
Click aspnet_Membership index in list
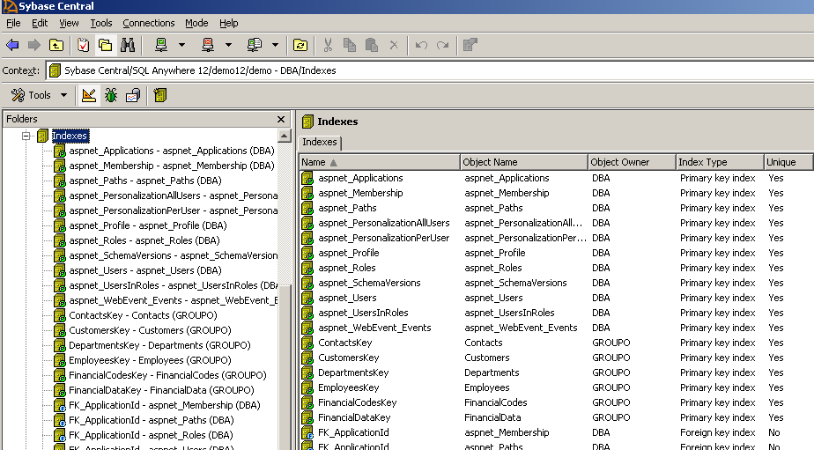coord(360,193)
